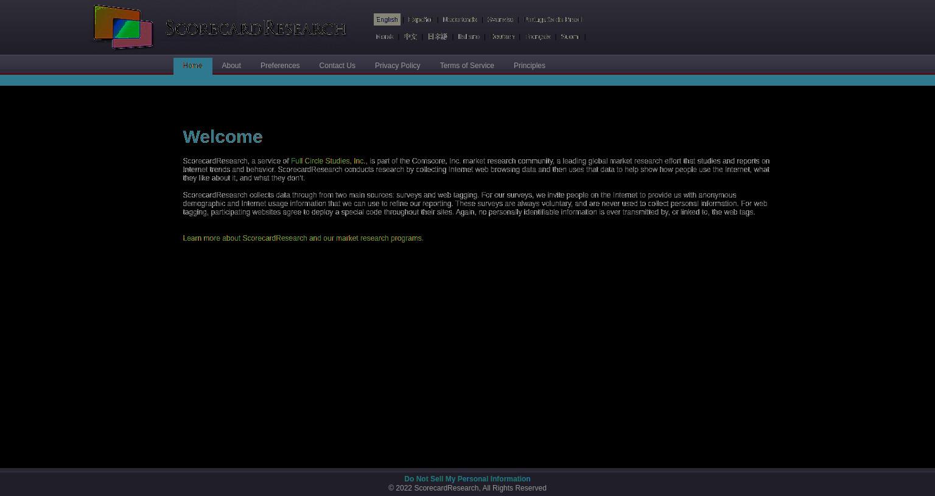Switch language to Português do Brasil
This screenshot has width=935, height=496.
tap(553, 19)
